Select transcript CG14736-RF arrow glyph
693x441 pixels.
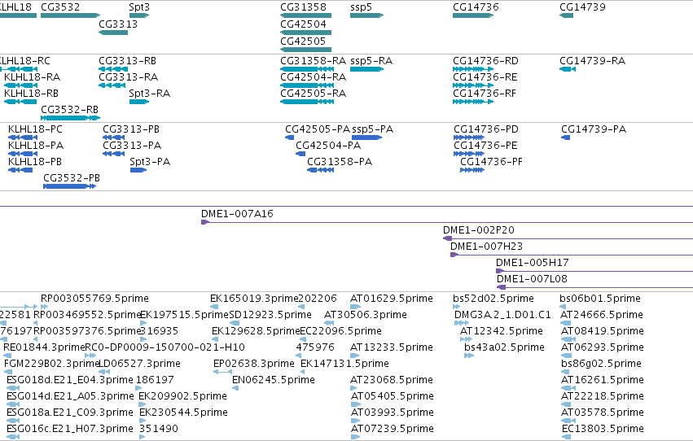(x=473, y=102)
